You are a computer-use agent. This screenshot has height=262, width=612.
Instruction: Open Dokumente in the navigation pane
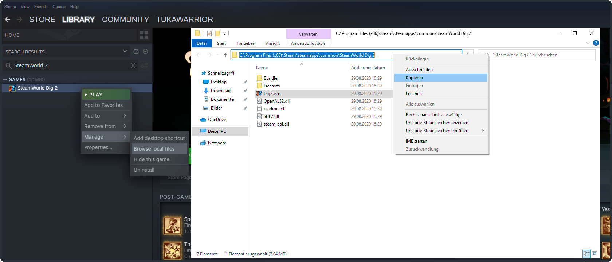tap(222, 99)
